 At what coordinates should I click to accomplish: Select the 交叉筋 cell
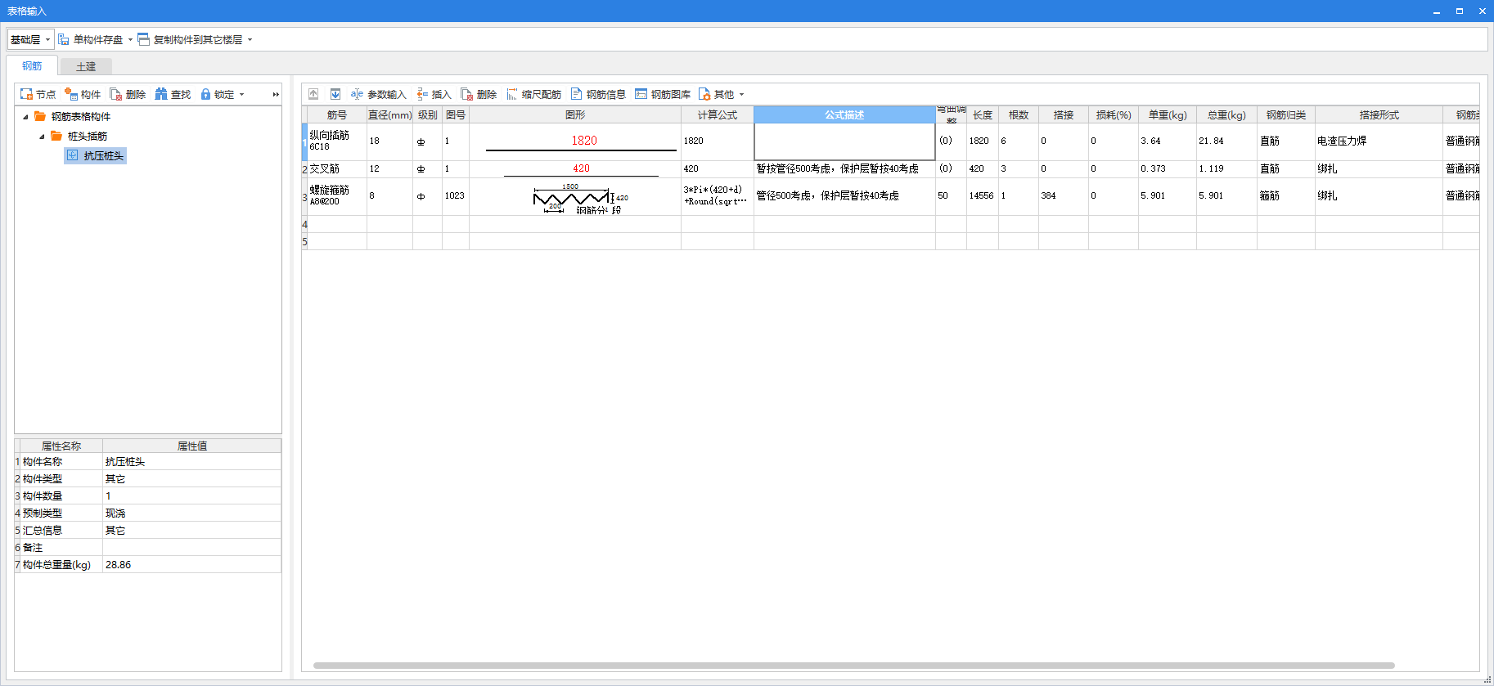337,168
